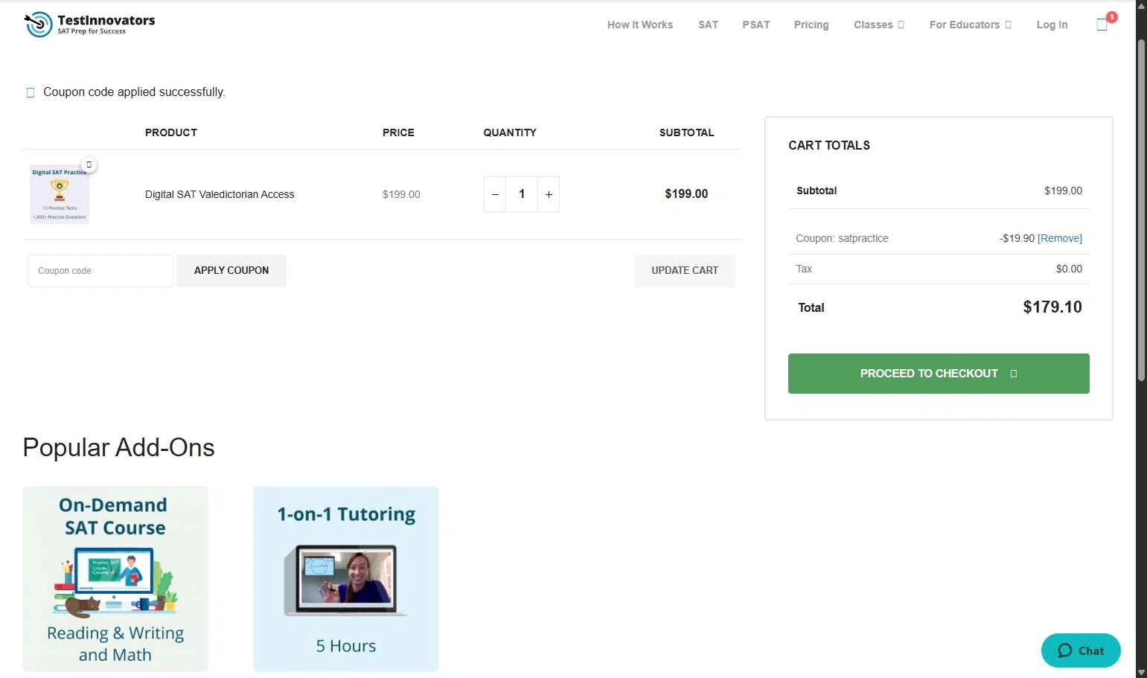Open the Chat widget
1147x678 pixels.
pyautogui.click(x=1081, y=650)
